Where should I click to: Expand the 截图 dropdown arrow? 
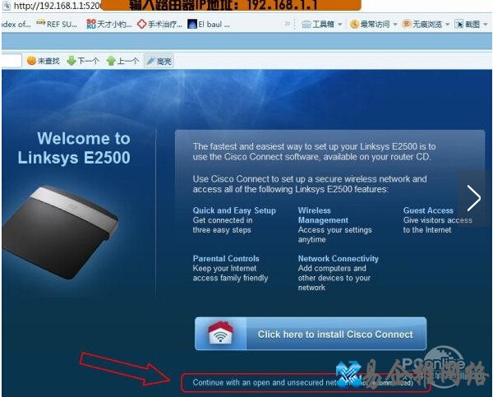[x=485, y=24]
